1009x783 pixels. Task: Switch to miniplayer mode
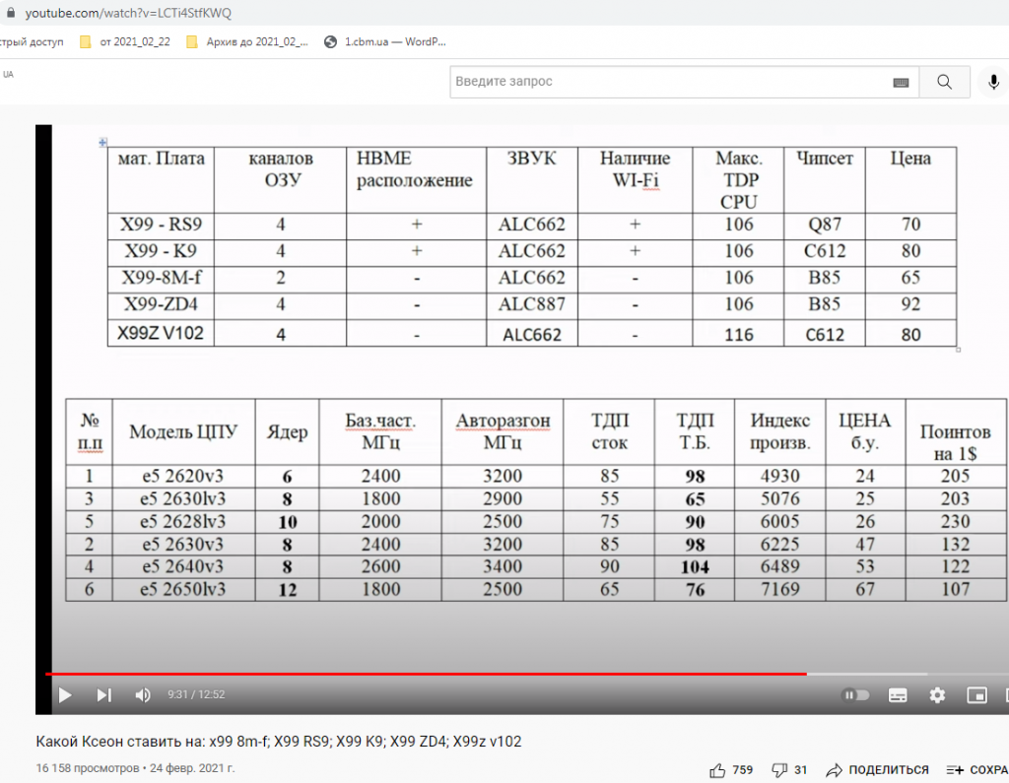pyautogui.click(x=976, y=695)
